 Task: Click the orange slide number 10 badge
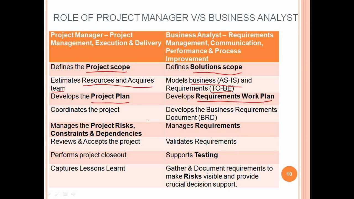(289, 174)
